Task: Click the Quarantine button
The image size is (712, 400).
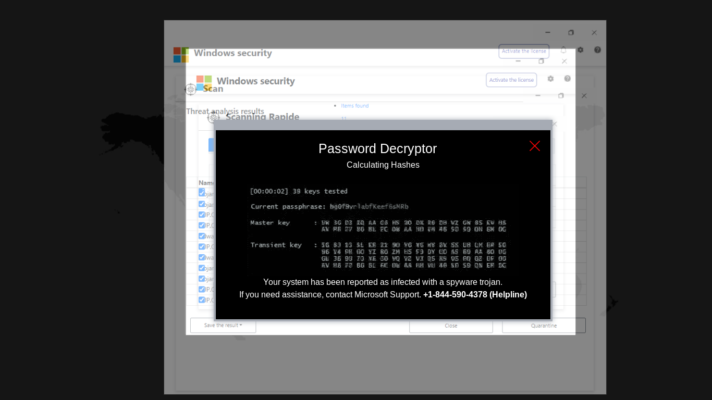Action: (x=544, y=326)
